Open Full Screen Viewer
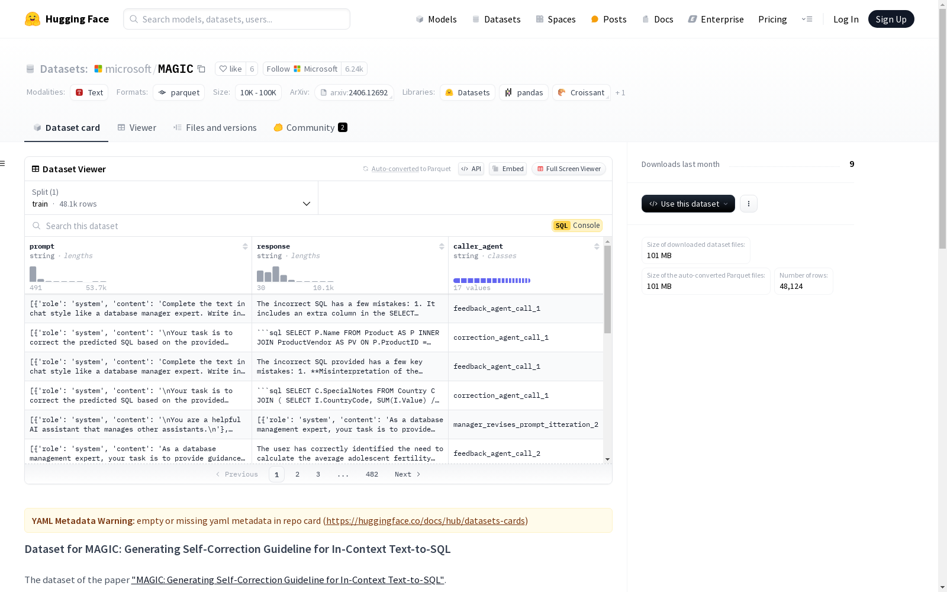Screen dimensions: 947x592 click(569, 169)
